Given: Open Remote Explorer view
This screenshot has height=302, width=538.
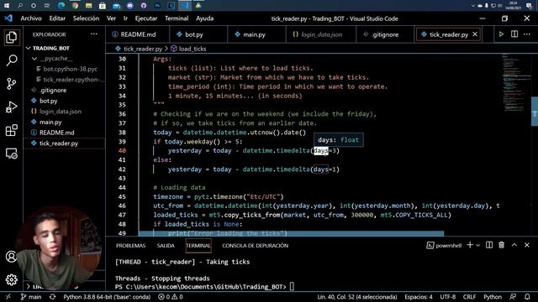Looking at the screenshot, I should (x=11, y=154).
